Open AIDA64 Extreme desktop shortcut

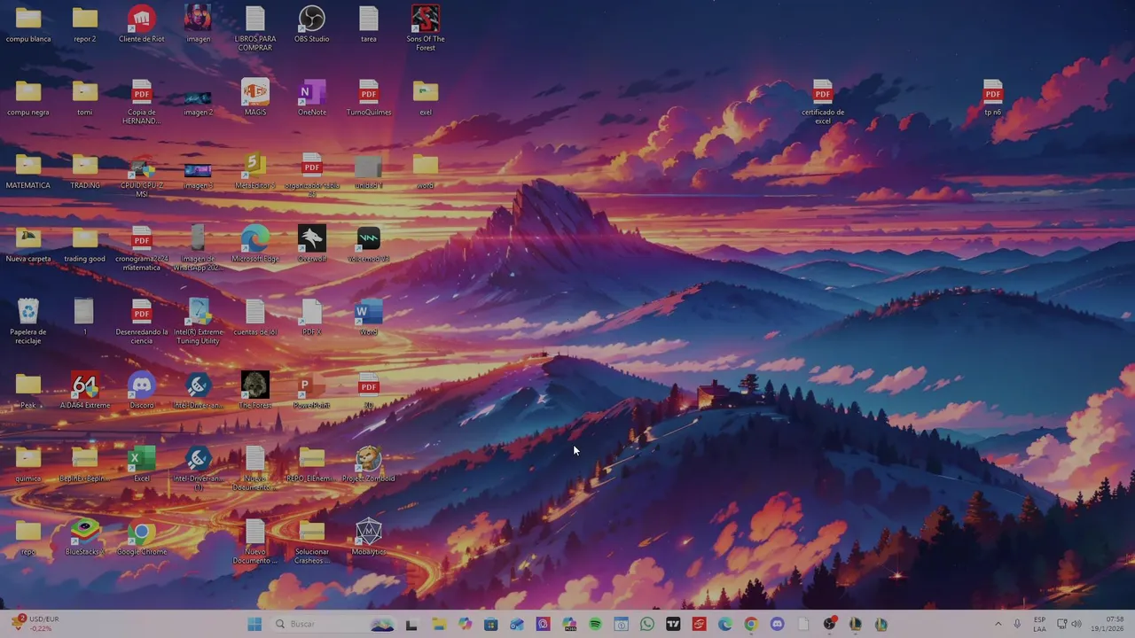click(x=85, y=391)
